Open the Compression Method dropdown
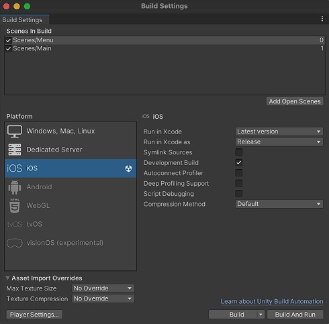329x324 pixels. coord(279,204)
